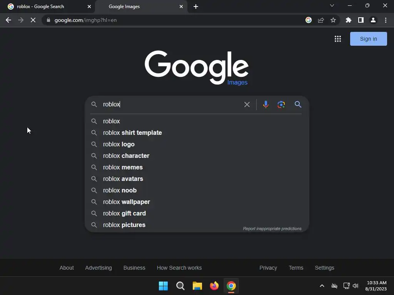Open the network tray icon

pos(347,286)
